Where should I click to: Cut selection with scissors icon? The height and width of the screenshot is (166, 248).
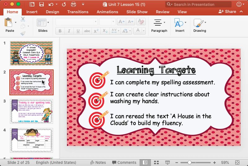tap(23, 19)
